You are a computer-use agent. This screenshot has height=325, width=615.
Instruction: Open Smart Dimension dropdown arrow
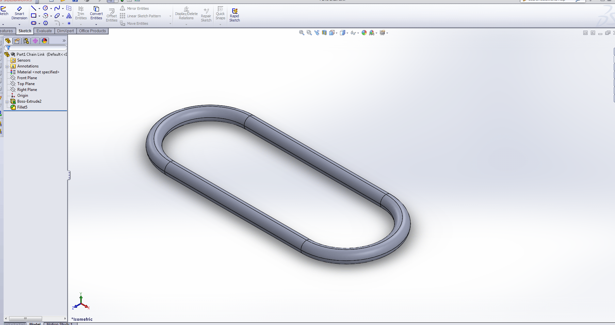(x=19, y=24)
